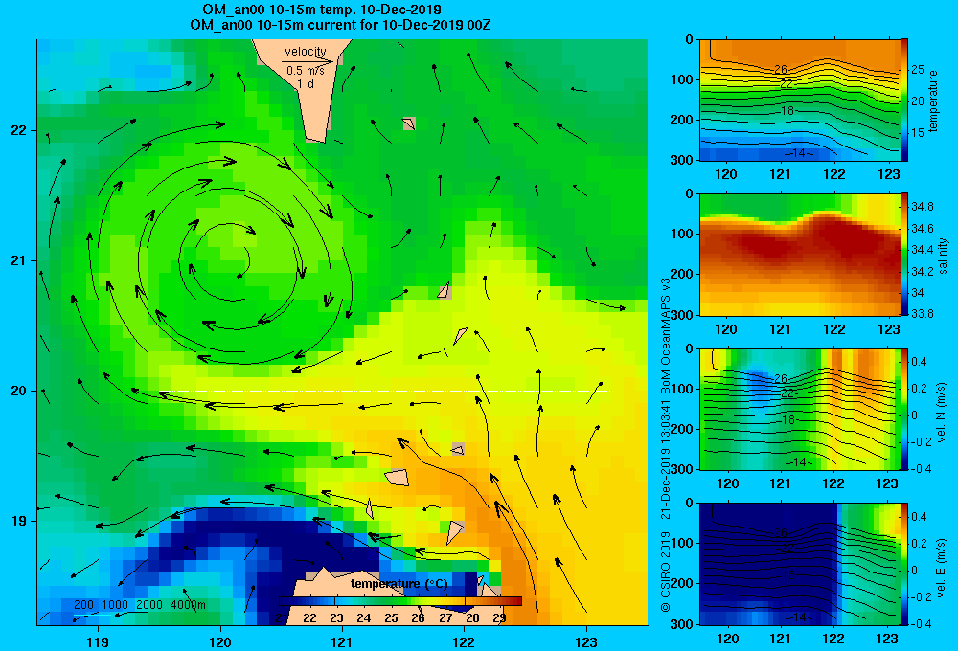Click the 33.8 tick on the salinity colorbar
The image size is (958, 651).
922,313
